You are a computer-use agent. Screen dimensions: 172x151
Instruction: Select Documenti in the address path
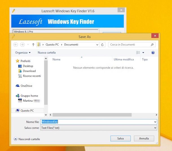click(x=71, y=44)
